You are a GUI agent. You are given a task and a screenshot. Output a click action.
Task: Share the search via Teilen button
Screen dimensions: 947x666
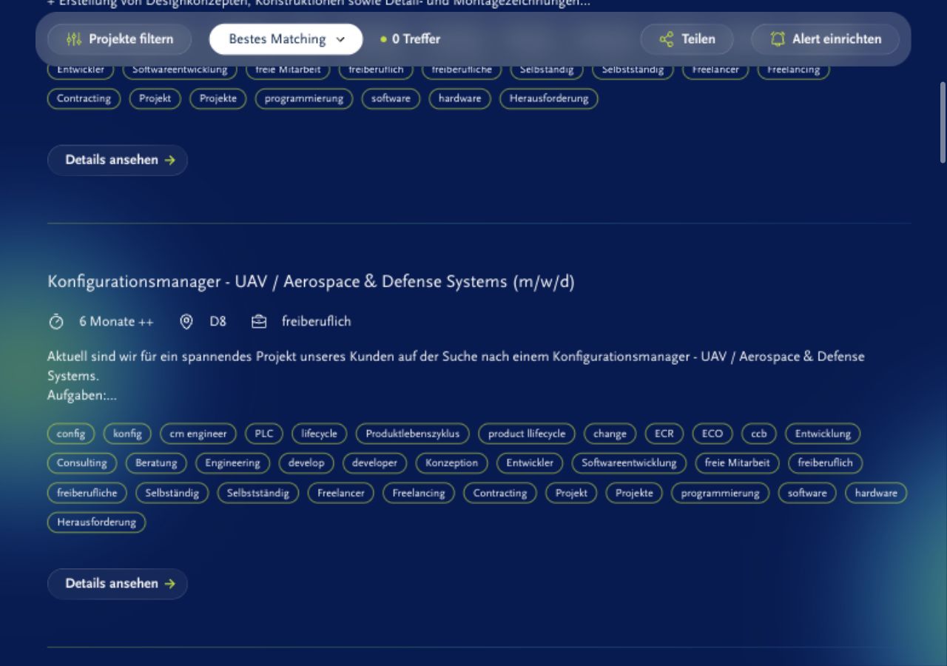coord(687,39)
